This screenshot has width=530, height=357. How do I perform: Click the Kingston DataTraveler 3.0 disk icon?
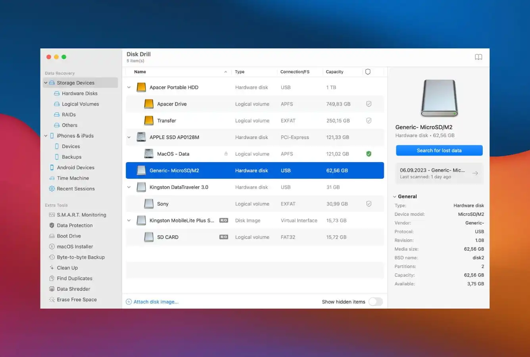point(141,187)
